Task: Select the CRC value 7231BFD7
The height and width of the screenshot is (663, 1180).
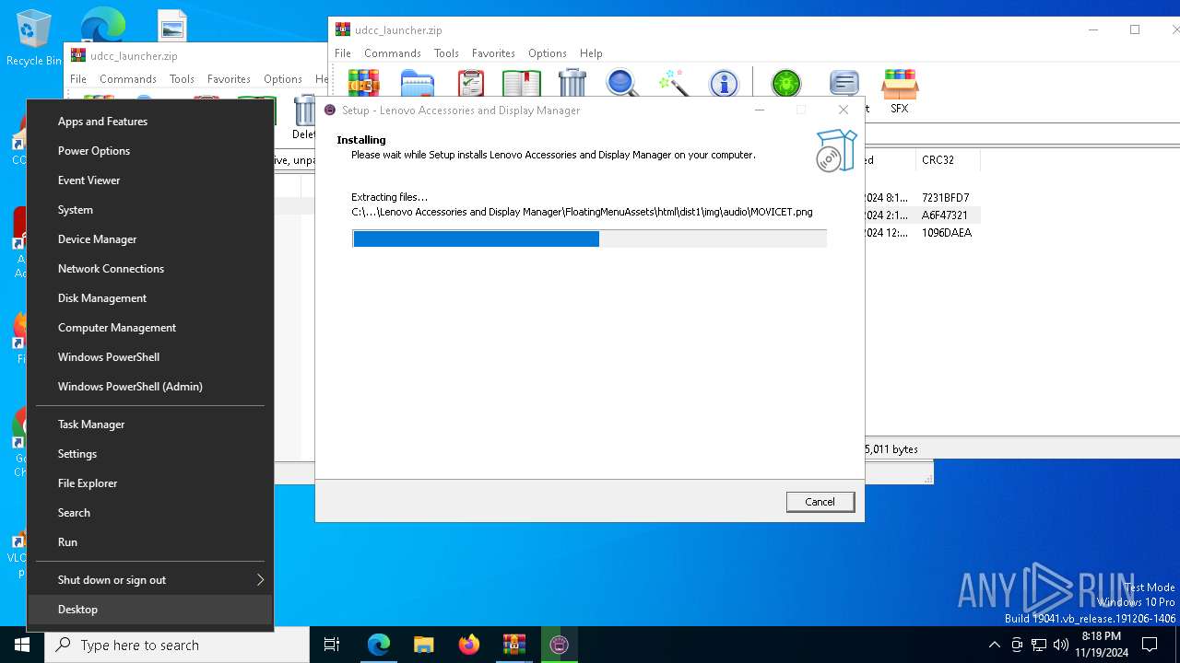Action: (x=945, y=198)
